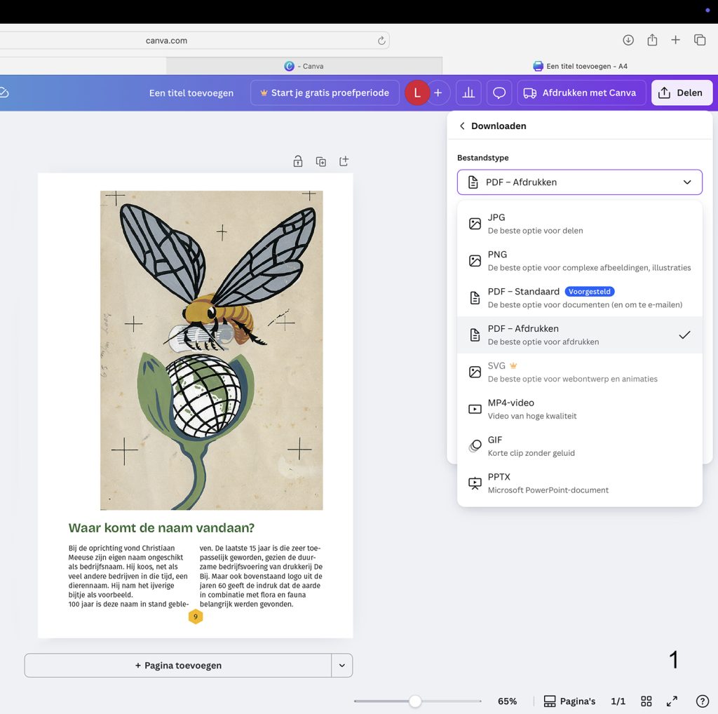Open the Insights chart icon in the toolbar
Viewport: 718px width, 714px height.
click(x=468, y=92)
